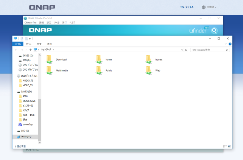243x160 pixels.
Task: Click the blue help question mark icon
Action: point(230,44)
